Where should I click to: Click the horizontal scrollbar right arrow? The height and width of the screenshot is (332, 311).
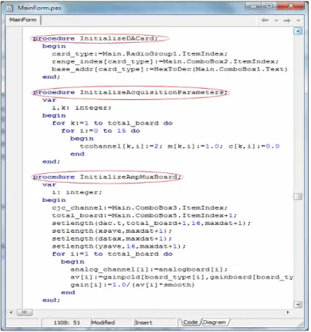click(288, 312)
